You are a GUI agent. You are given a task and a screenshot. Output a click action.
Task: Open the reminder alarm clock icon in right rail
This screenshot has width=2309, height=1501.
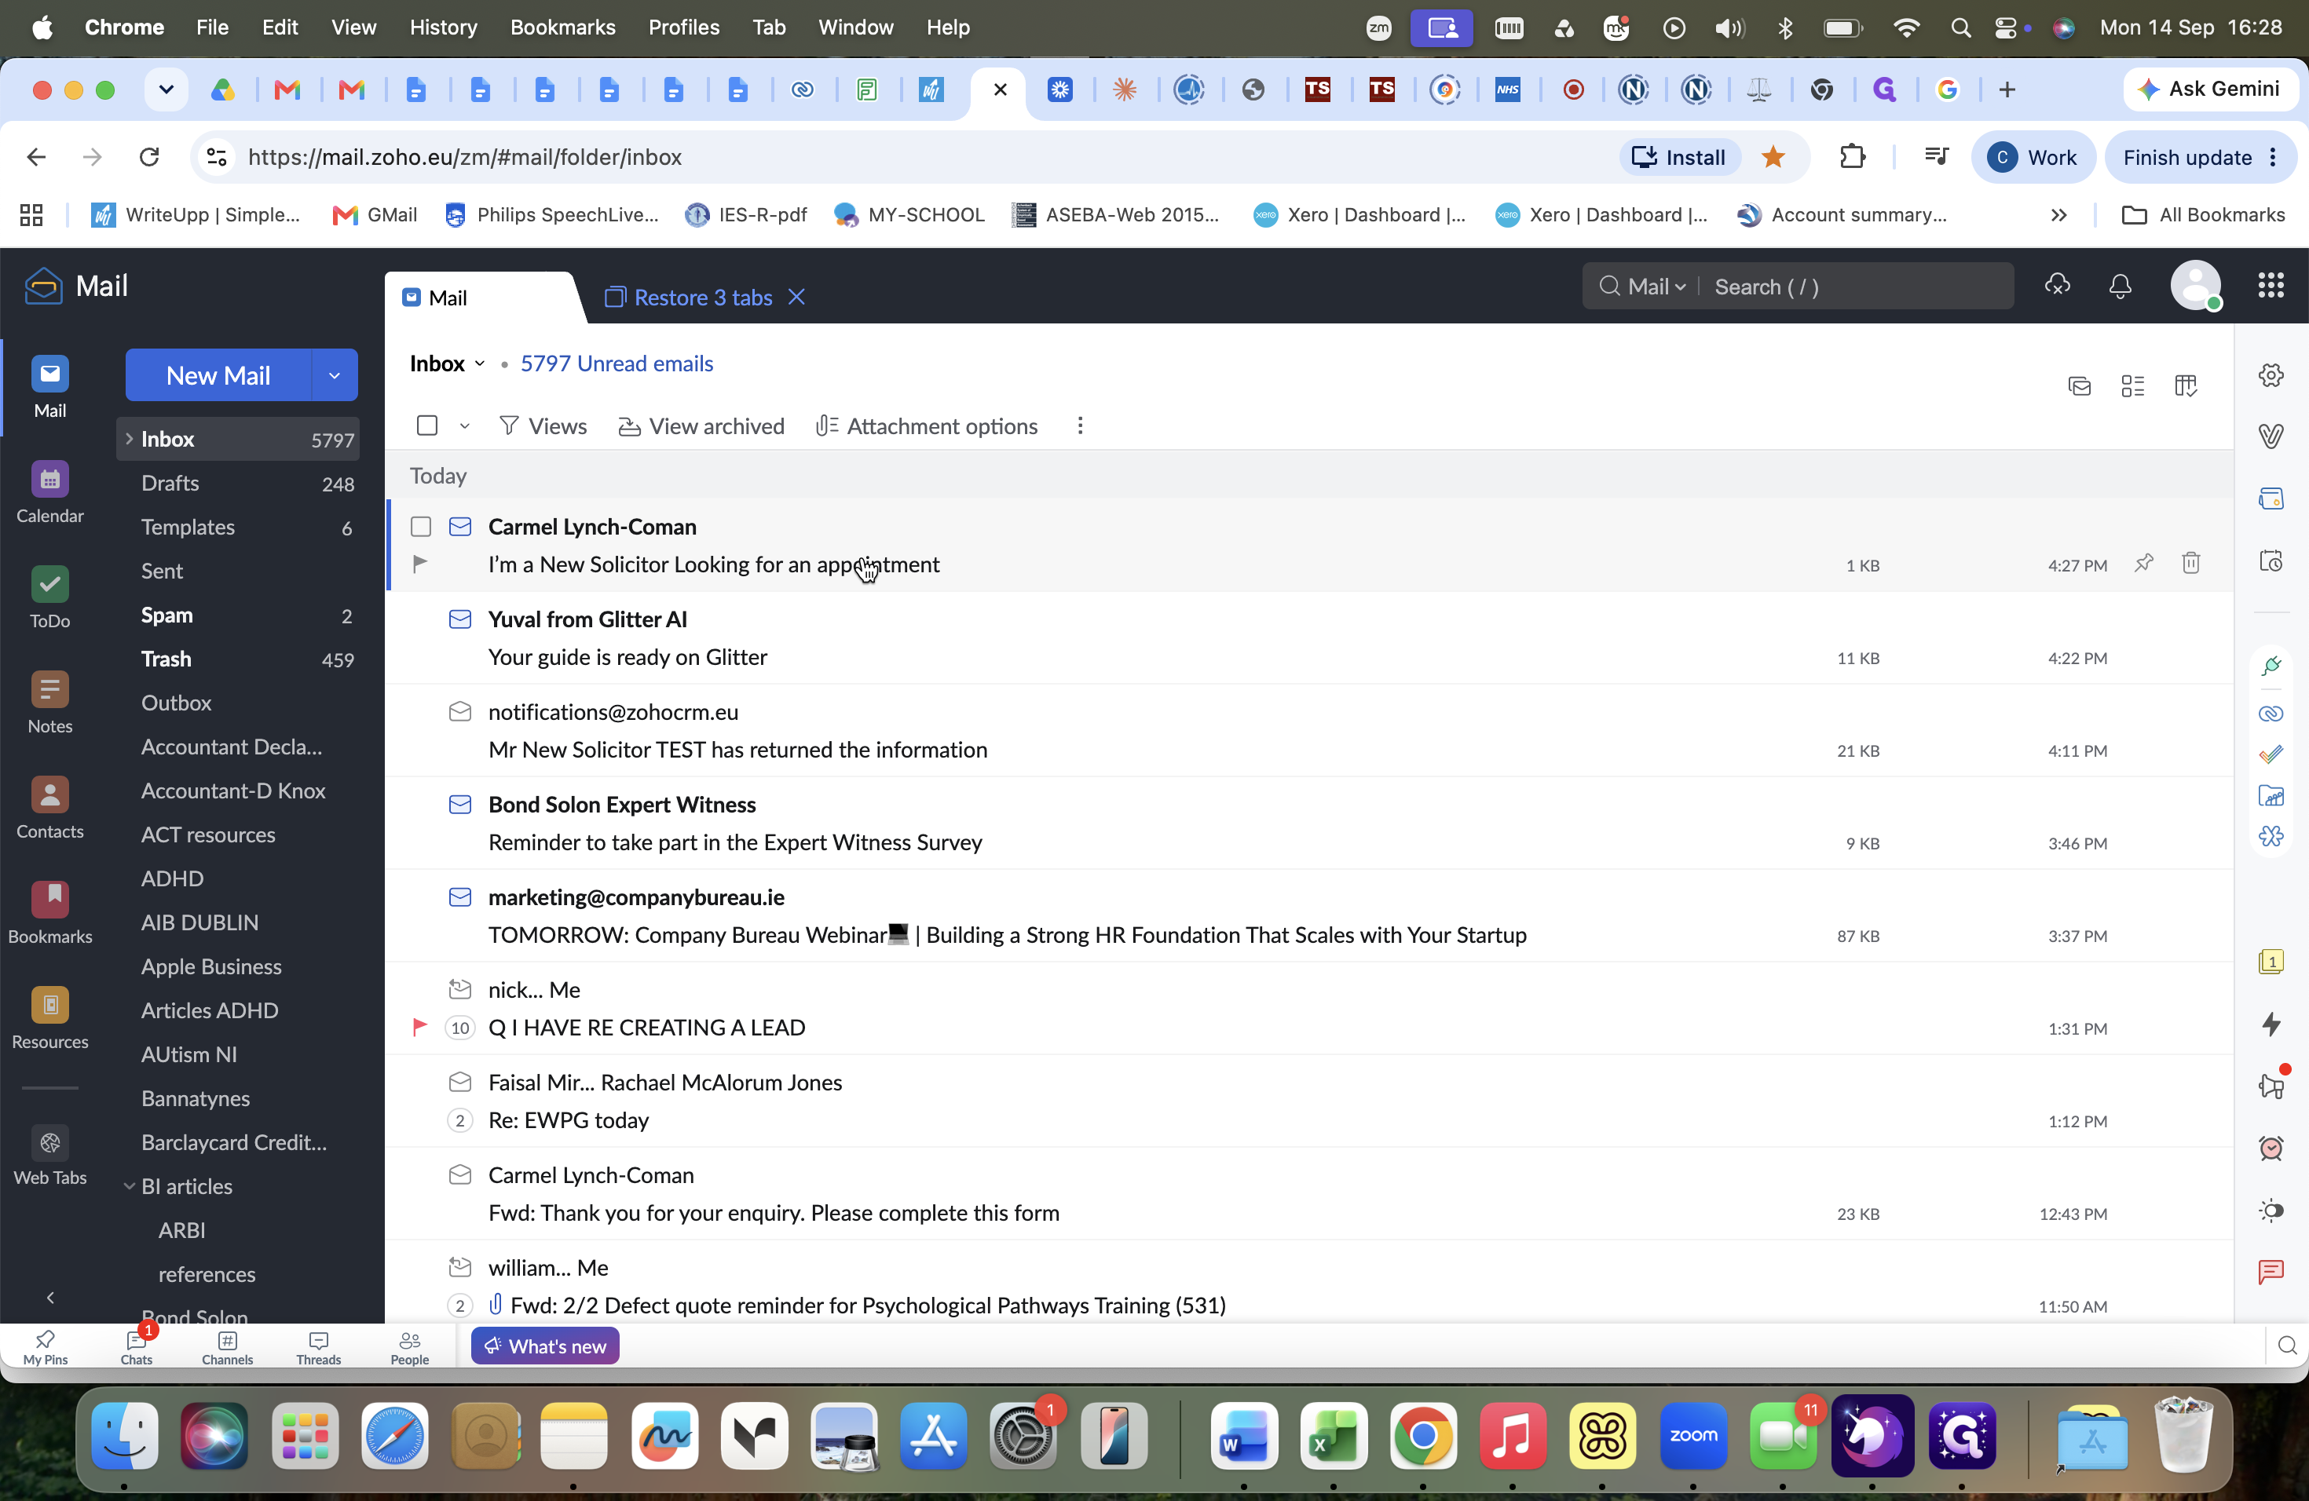coord(2271,1149)
